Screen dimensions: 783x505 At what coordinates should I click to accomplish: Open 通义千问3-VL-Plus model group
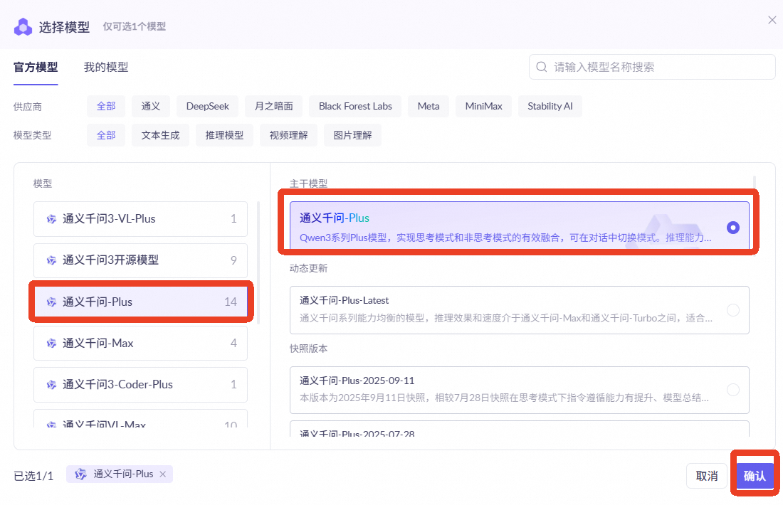click(140, 219)
